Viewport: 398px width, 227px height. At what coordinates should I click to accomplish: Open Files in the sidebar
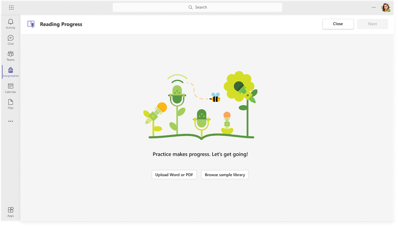coord(10,104)
